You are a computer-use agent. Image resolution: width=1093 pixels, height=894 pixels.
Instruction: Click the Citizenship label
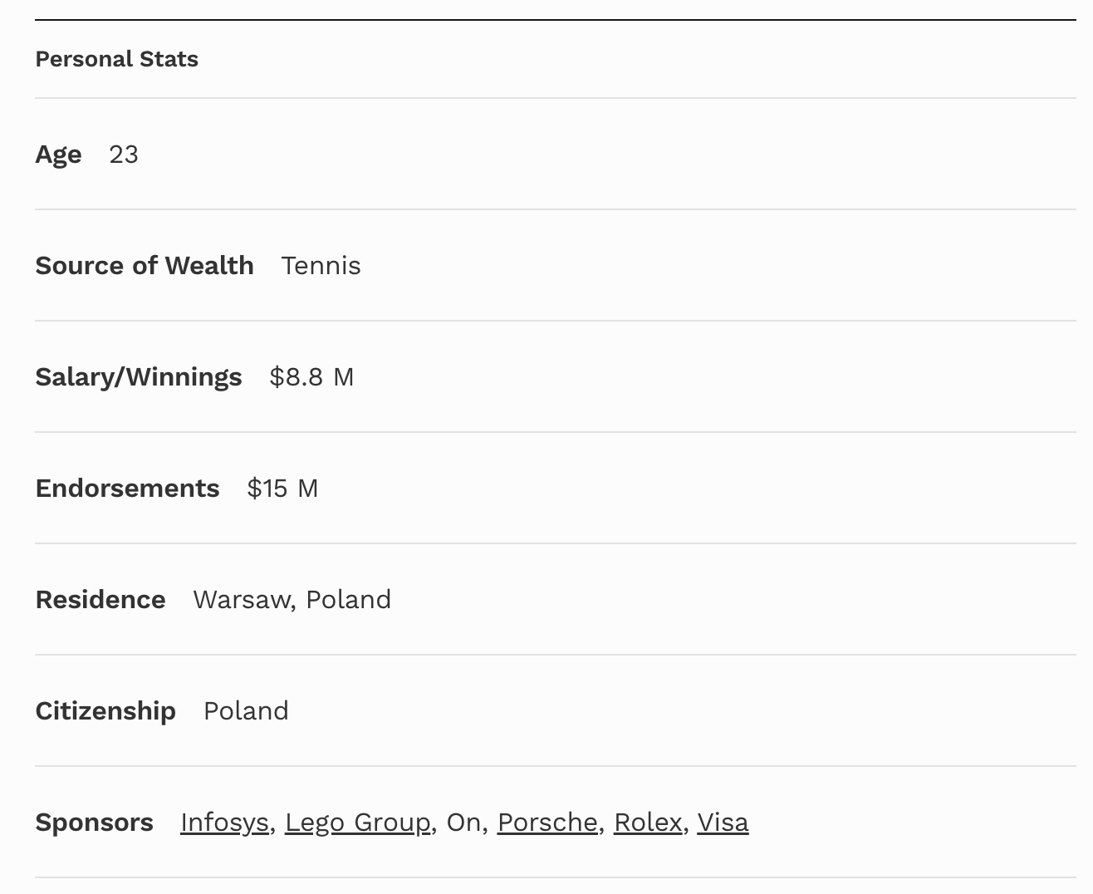tap(105, 711)
